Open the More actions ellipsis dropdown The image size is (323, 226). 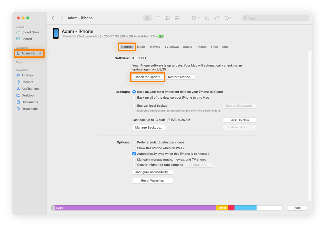tap(228, 18)
